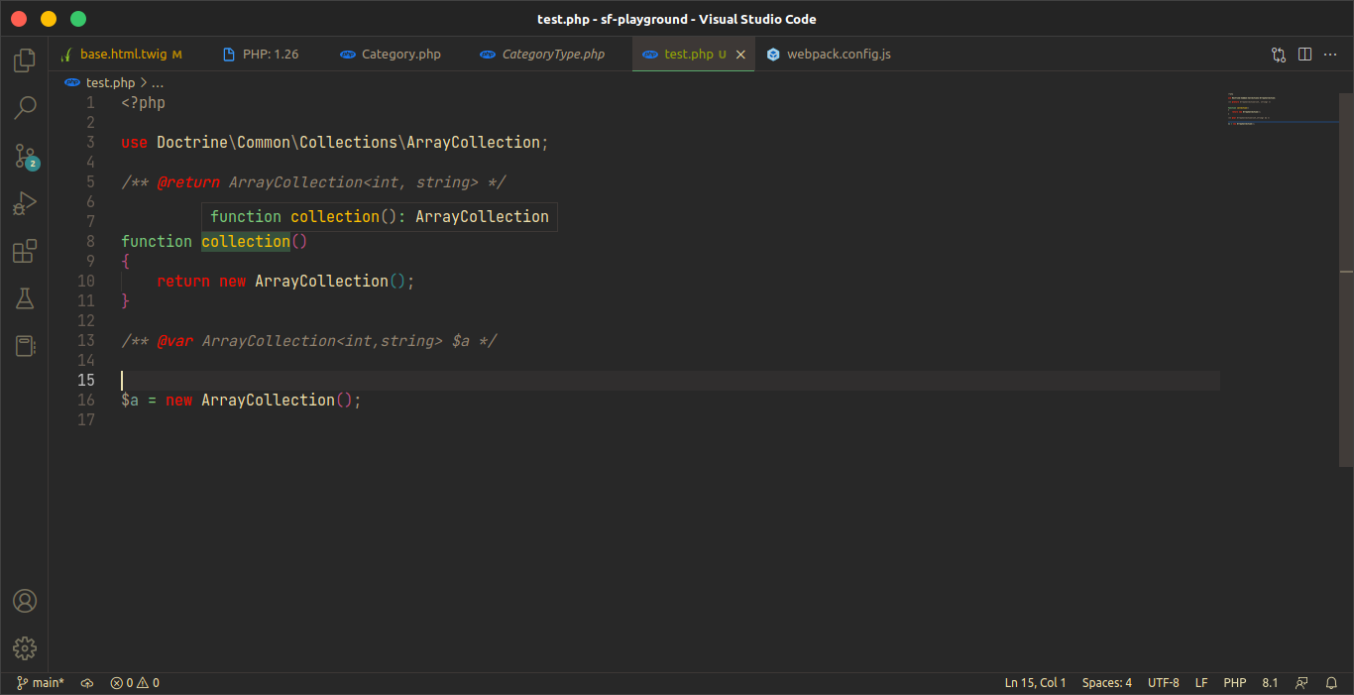Open the Explorer view in activity bar

pos(25,60)
